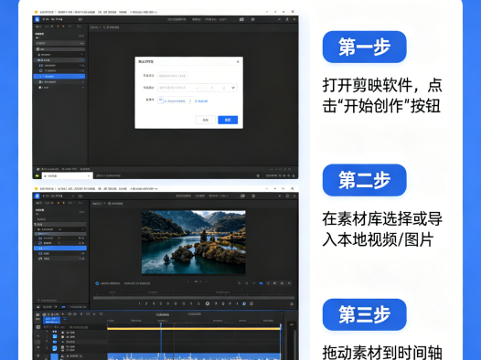Click blue rectangular button in timeline's top-left

51,320
